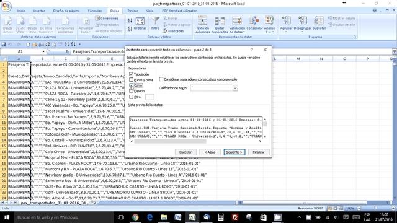The height and width of the screenshot is (223, 397).
Task: Switch to the Vista tab
Action: coord(149,11)
